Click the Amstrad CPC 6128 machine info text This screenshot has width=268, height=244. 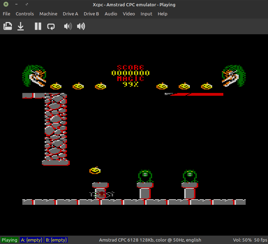tap(150, 240)
